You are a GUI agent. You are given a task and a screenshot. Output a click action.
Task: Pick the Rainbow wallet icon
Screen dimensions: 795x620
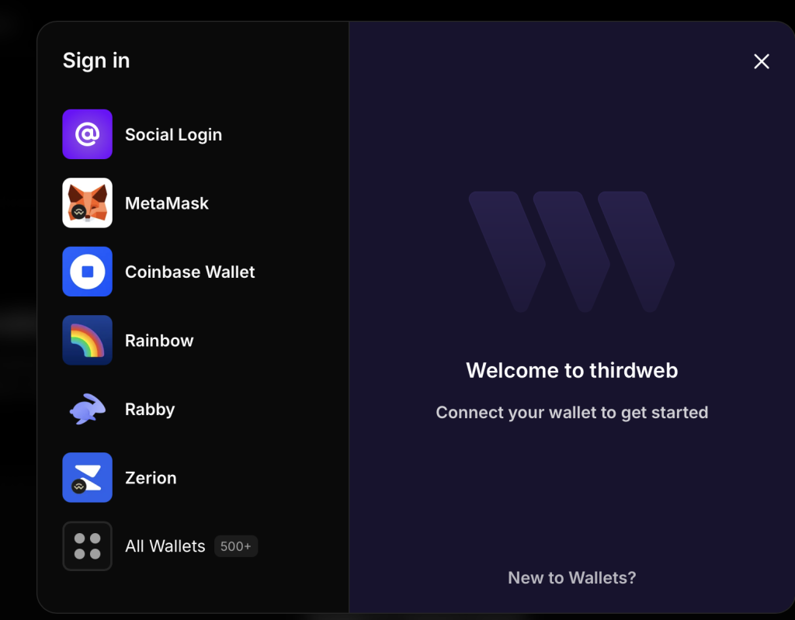[x=87, y=340]
